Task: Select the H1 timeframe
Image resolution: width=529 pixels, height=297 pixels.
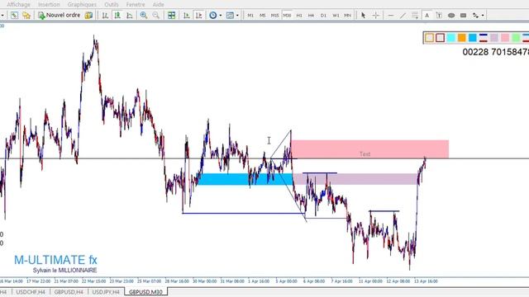Action: click(x=299, y=16)
